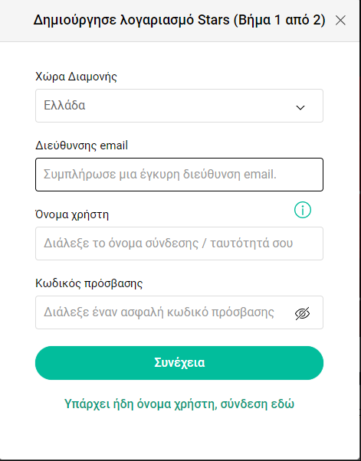Viewport: 361px width, 461px height.
Task: Click into the Κωδικός πρόσβασης password field
Action: pyautogui.click(x=179, y=312)
